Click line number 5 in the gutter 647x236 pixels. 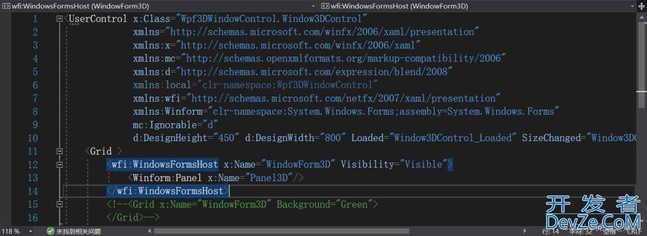pos(35,72)
